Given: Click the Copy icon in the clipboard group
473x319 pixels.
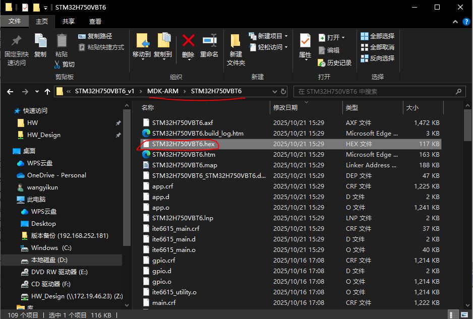Looking at the screenshot, I should [40, 41].
